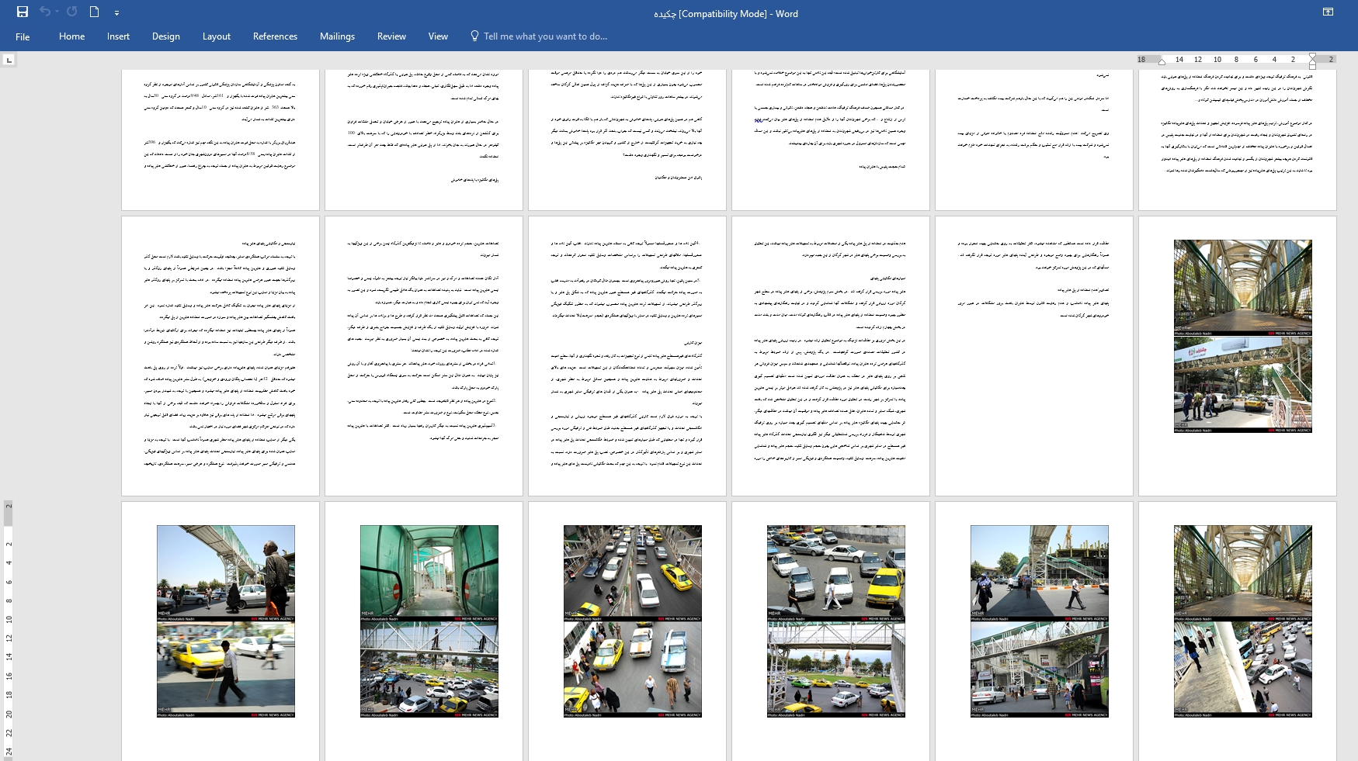Click the Repeat/Redo icon
The height and width of the screenshot is (761, 1358).
pyautogui.click(x=72, y=12)
